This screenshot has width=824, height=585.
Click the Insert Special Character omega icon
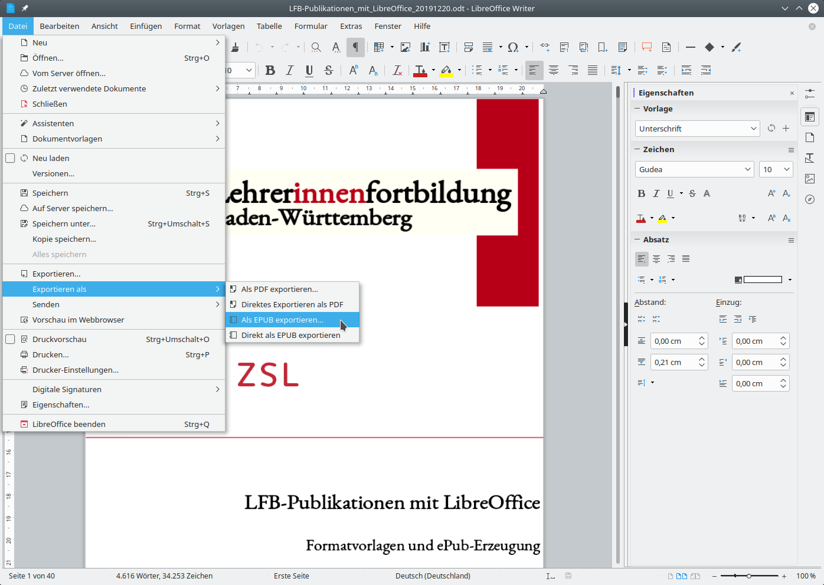pos(513,47)
